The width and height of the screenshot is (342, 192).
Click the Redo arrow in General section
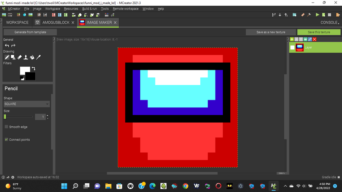(13, 46)
